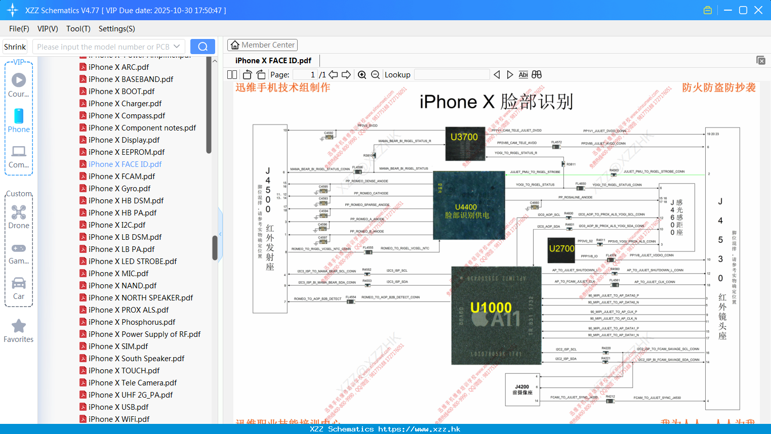The height and width of the screenshot is (434, 771).
Task: Select the Computer category in sidebar
Action: point(19,157)
